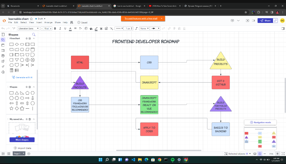Click the More shapes button
This screenshot has width=286, height=164.
[x=22, y=140]
